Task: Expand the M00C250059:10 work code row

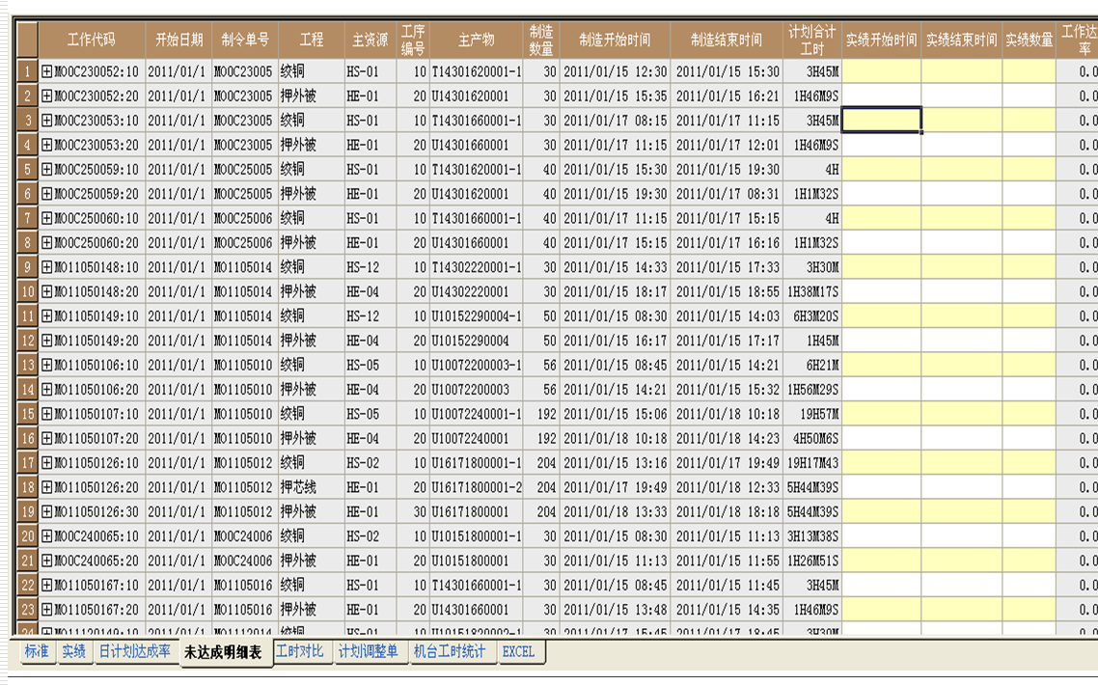Action: pos(47,169)
